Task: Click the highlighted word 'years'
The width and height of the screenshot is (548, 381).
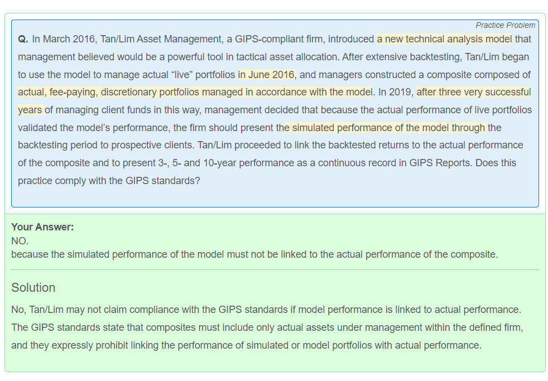Action: [x=30, y=110]
